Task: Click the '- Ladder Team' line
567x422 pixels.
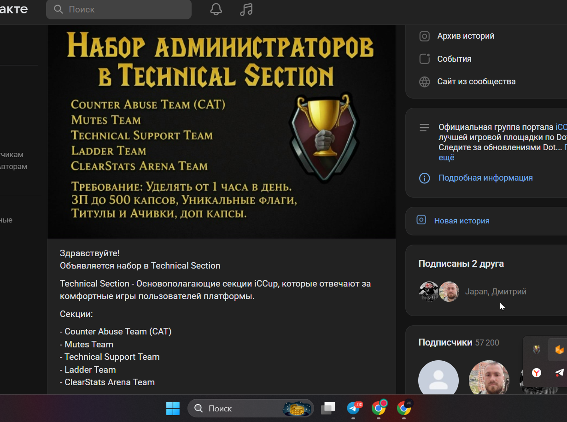Action: [x=88, y=369]
